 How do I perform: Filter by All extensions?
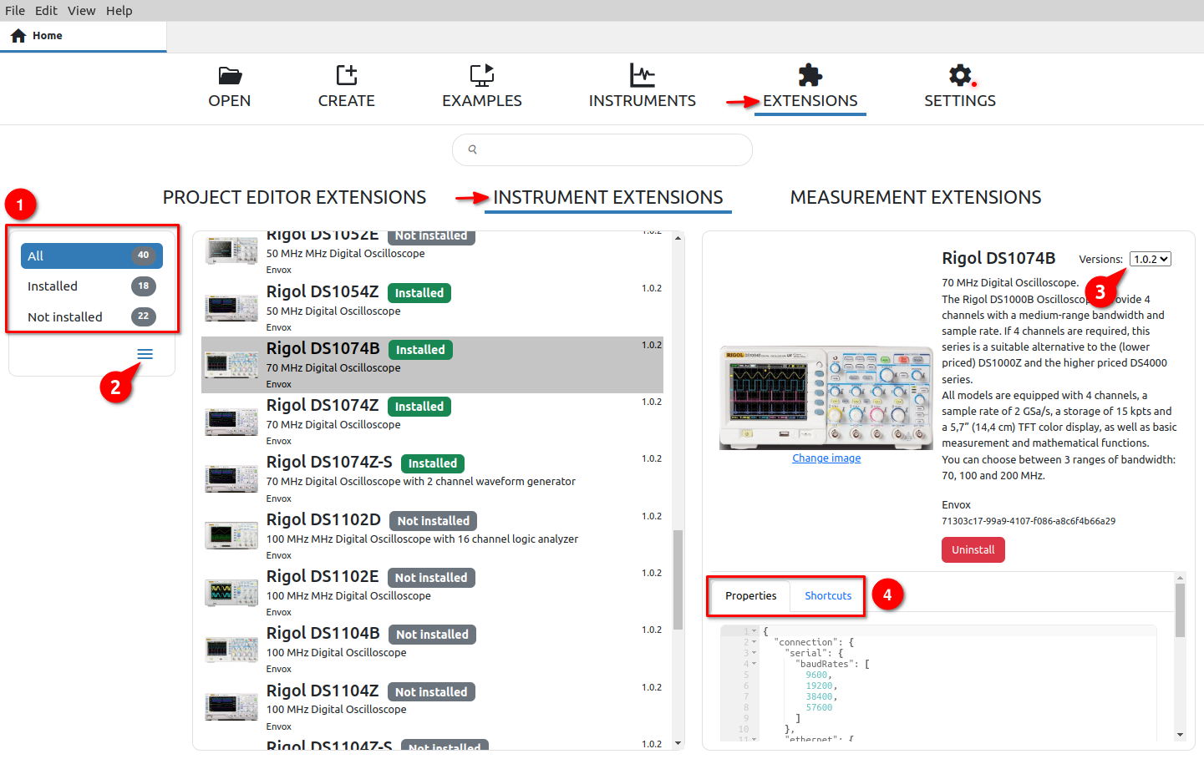(x=92, y=256)
